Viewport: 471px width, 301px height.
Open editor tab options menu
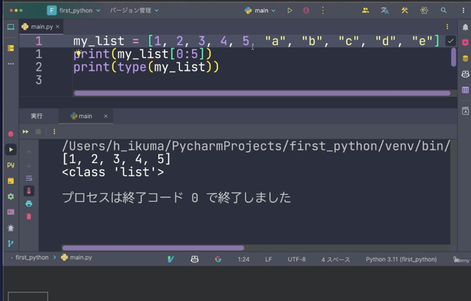coord(447,27)
